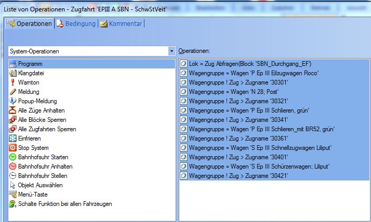Screen dimensions: 371x222
Task: Open the Kommentar tab
Action: point(122,24)
